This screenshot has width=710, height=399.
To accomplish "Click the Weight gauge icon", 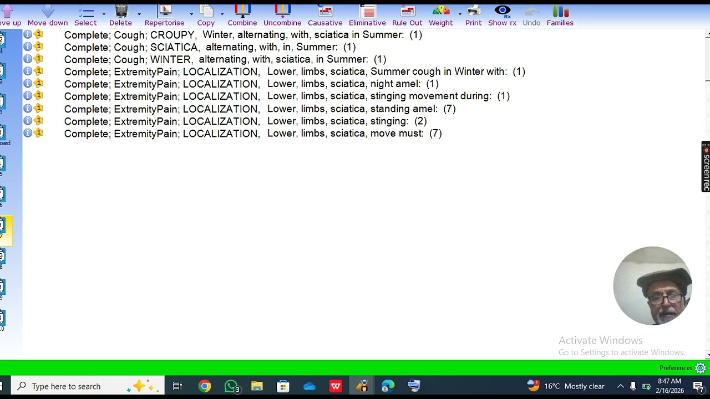I will (x=441, y=12).
